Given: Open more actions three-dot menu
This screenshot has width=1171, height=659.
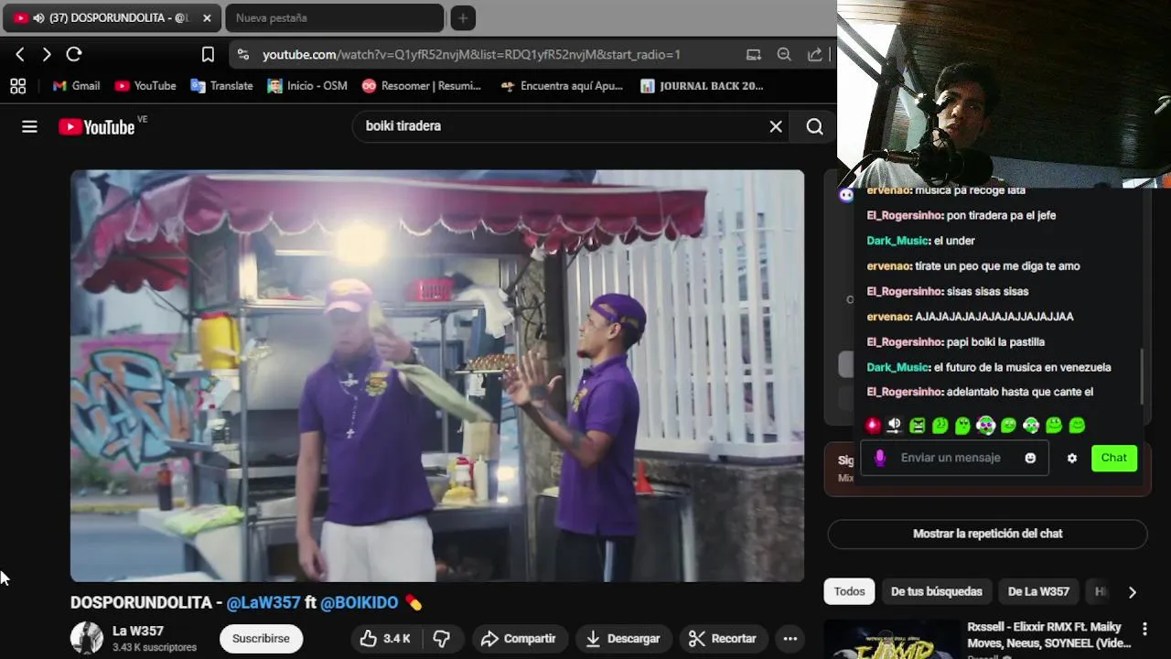Looking at the screenshot, I should tap(790, 638).
